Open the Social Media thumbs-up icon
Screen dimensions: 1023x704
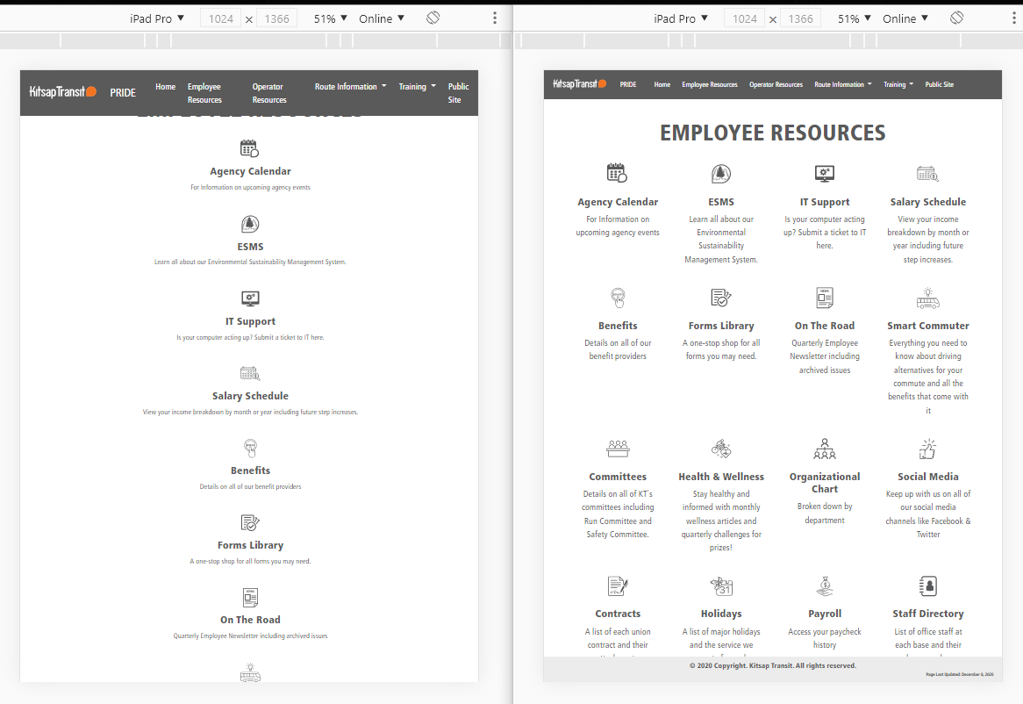click(x=927, y=449)
